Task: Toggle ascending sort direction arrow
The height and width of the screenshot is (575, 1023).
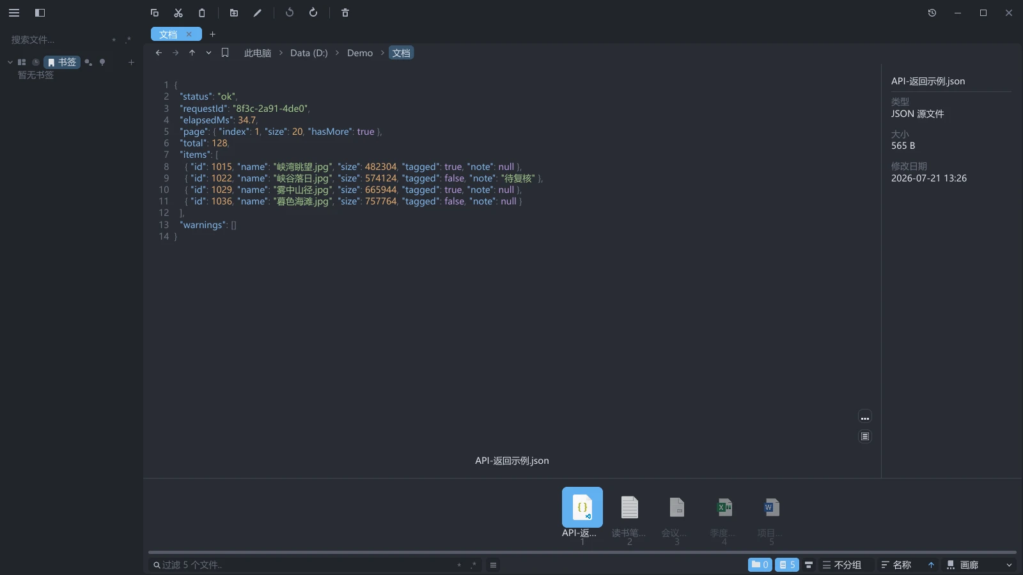Action: pyautogui.click(x=931, y=565)
